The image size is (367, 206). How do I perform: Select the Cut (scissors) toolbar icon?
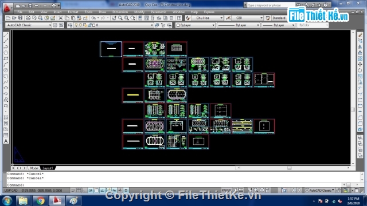tap(61, 18)
